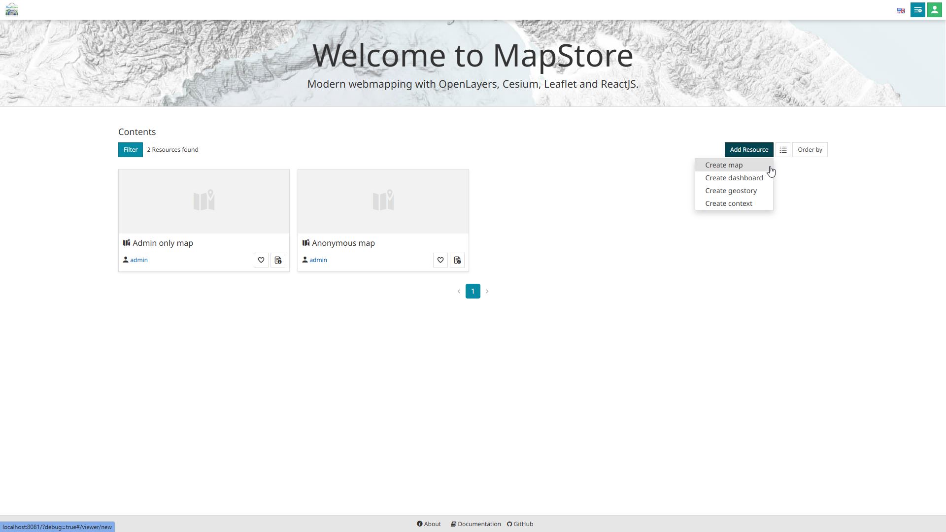Open Admin only map thumbnail
The width and height of the screenshot is (946, 532).
tap(204, 201)
